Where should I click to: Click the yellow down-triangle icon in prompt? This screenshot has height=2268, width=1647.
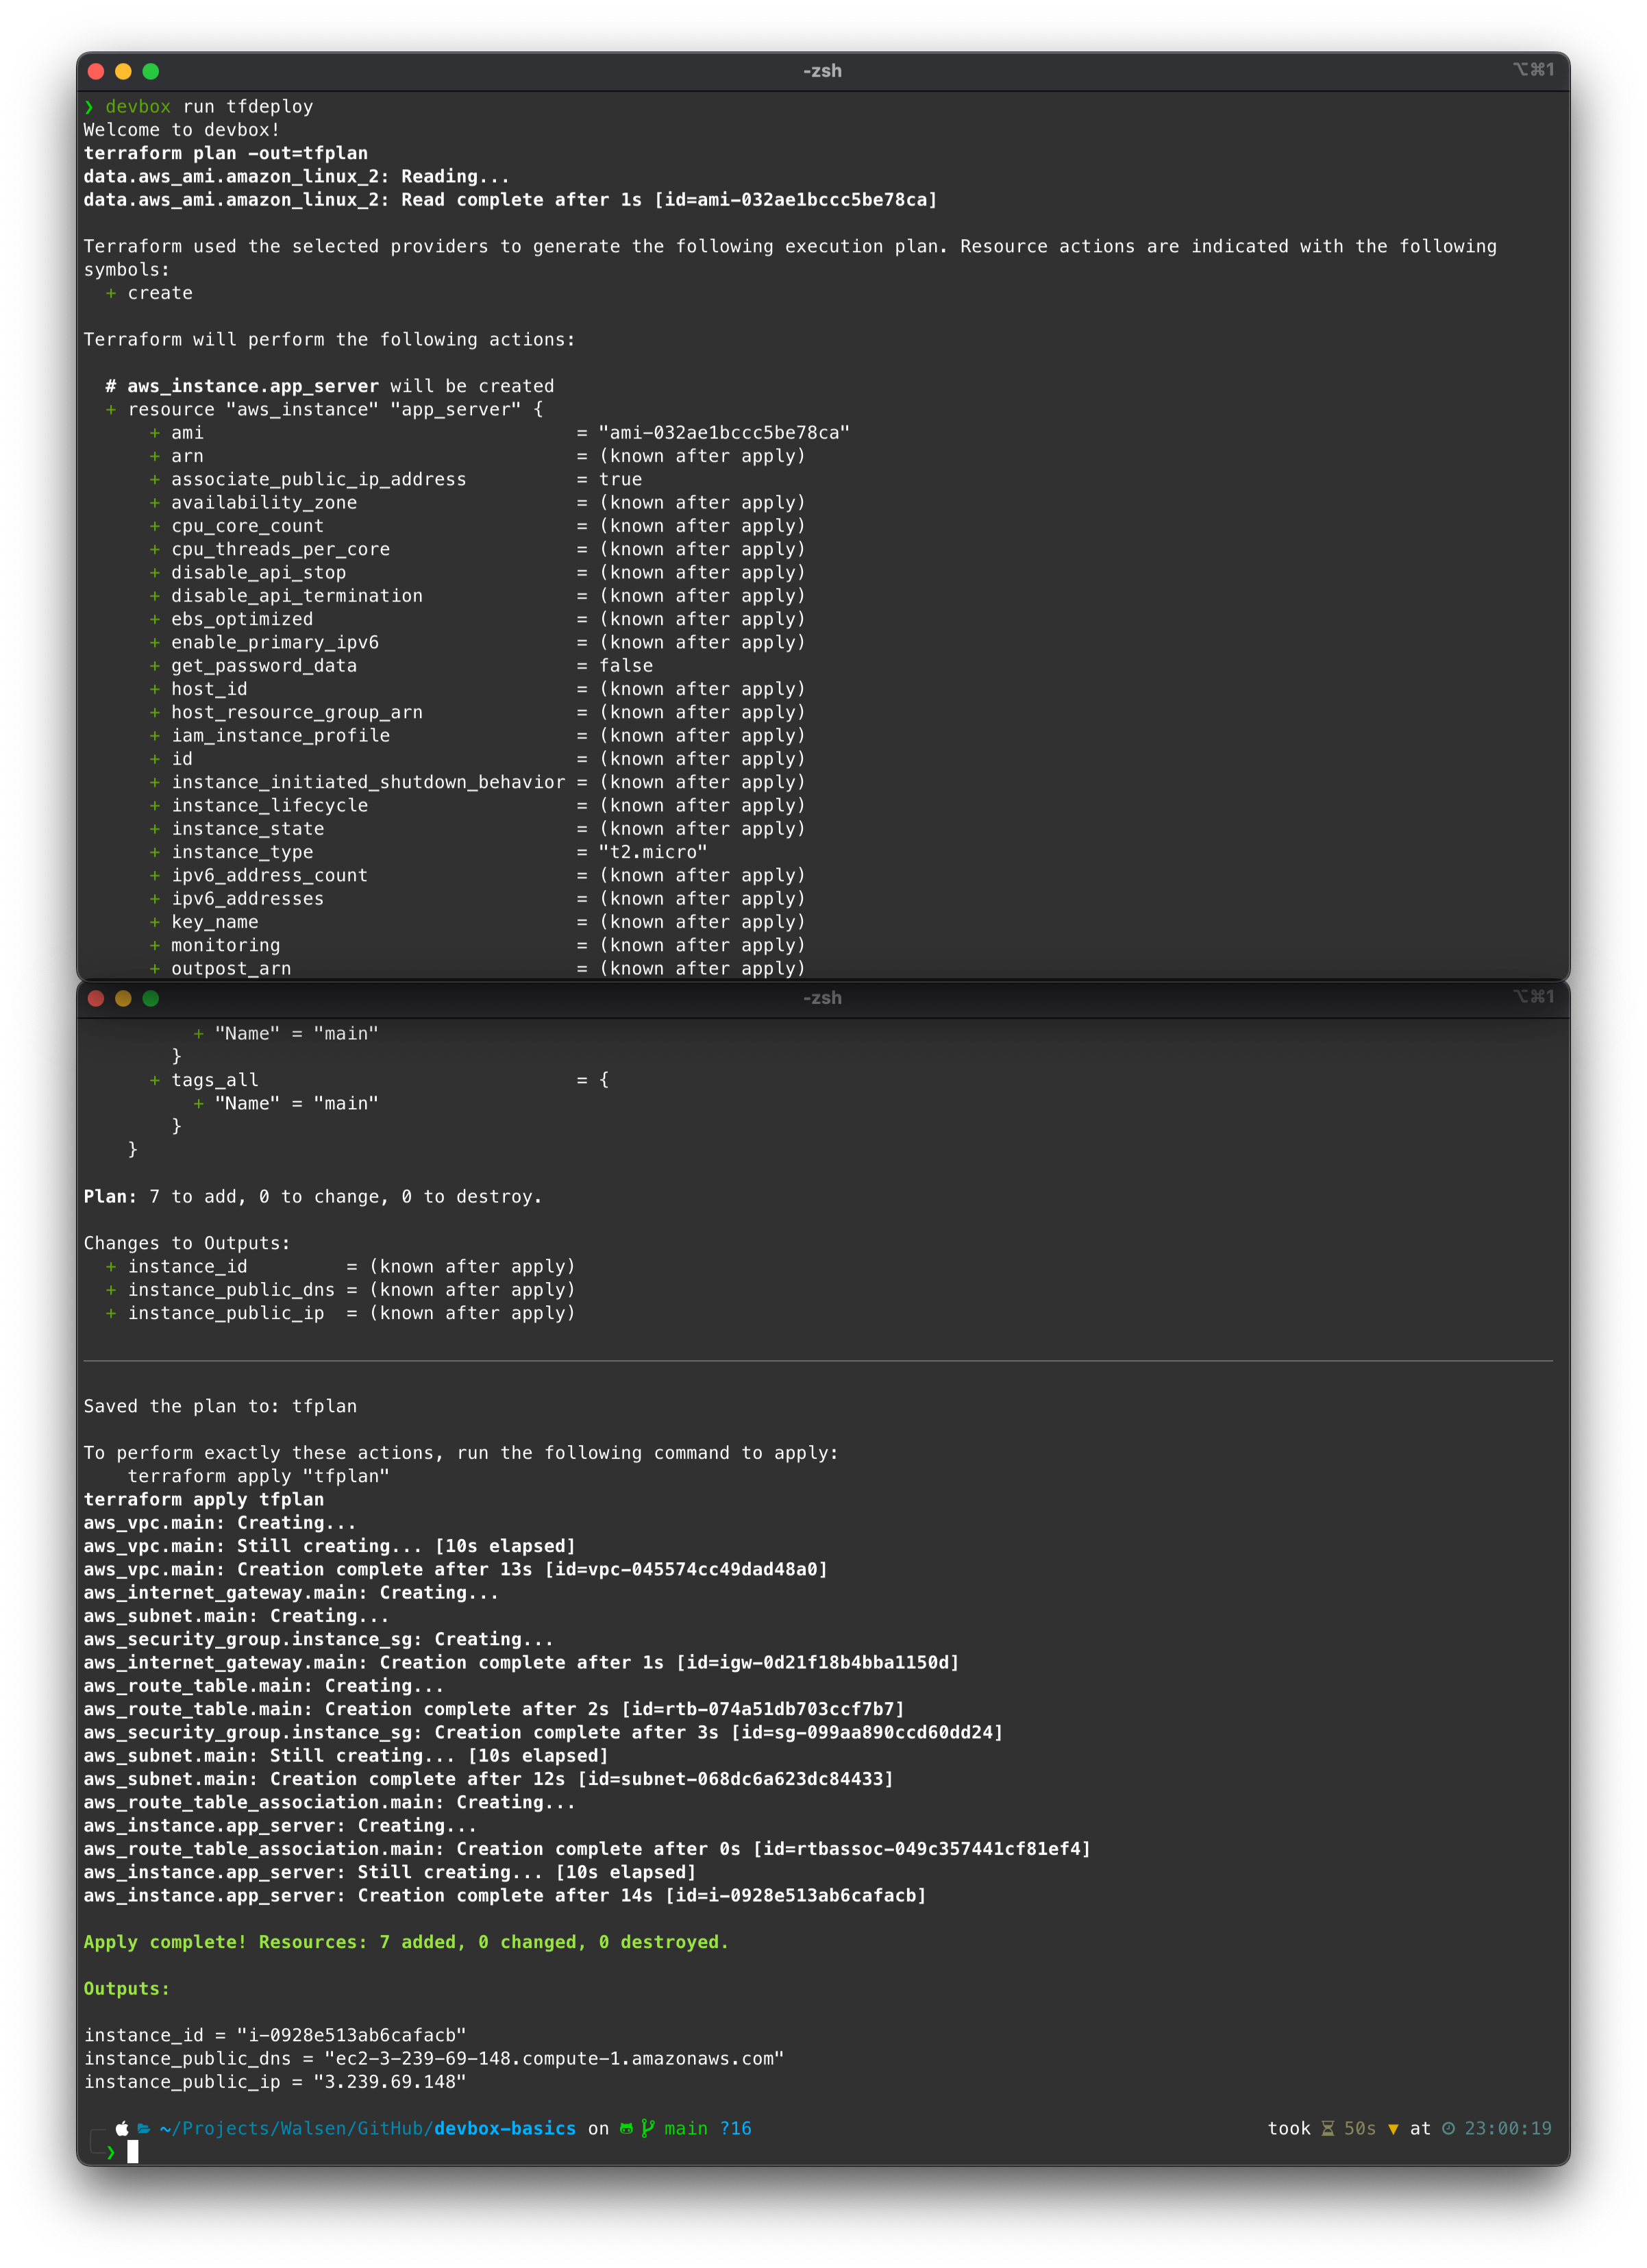tap(1393, 2129)
